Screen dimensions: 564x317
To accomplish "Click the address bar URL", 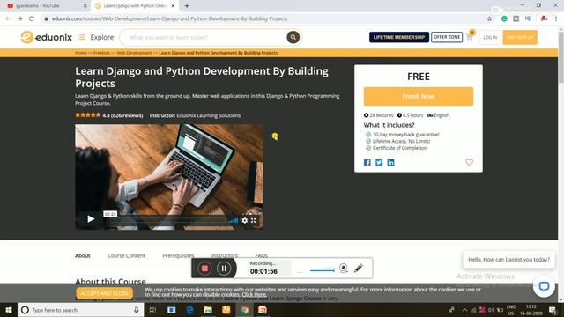I will coord(169,18).
